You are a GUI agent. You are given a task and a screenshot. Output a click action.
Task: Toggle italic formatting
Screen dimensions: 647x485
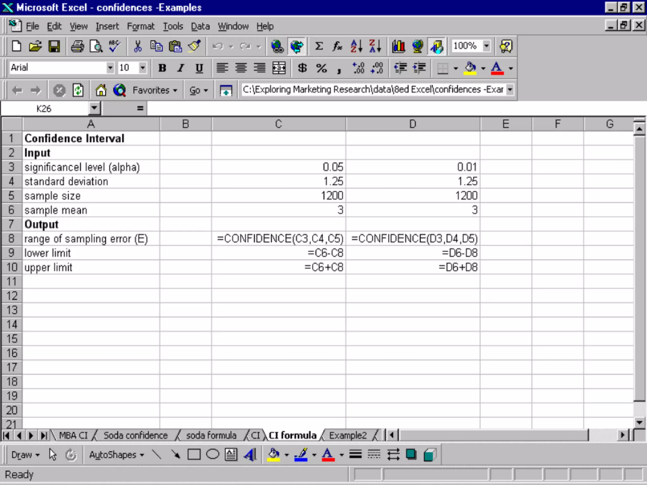point(181,68)
